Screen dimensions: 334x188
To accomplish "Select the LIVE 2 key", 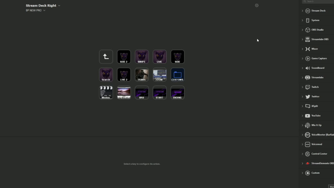I will [x=124, y=75].
